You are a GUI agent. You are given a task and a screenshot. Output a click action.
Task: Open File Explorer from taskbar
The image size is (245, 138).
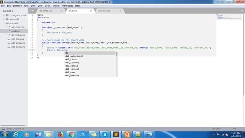[49, 135]
